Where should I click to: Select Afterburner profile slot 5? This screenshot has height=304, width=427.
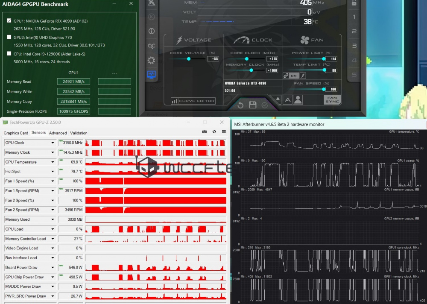point(354,74)
